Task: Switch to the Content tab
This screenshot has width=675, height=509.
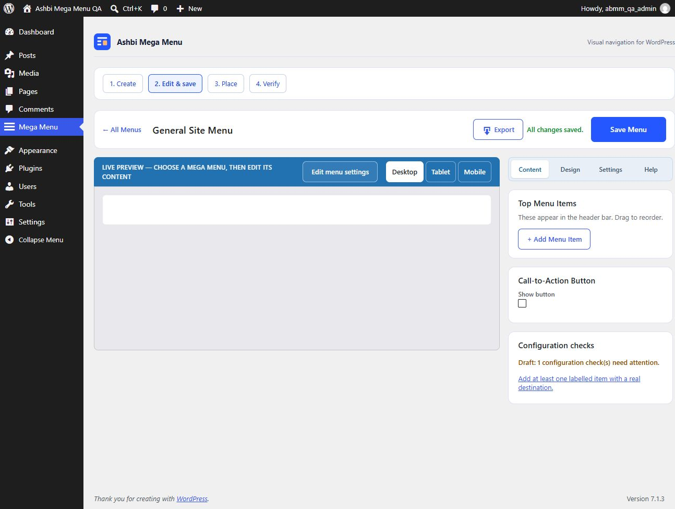Action: (530, 169)
